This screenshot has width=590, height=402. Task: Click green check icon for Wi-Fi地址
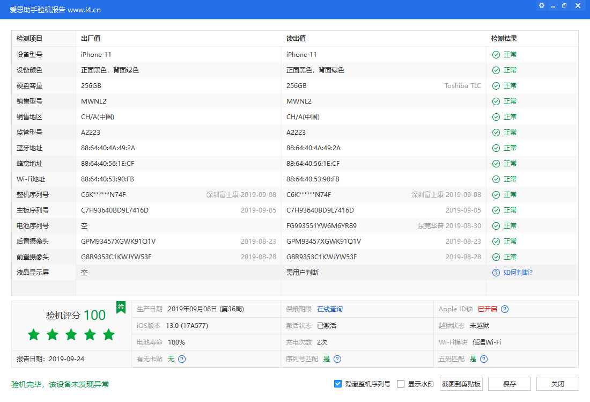point(496,179)
